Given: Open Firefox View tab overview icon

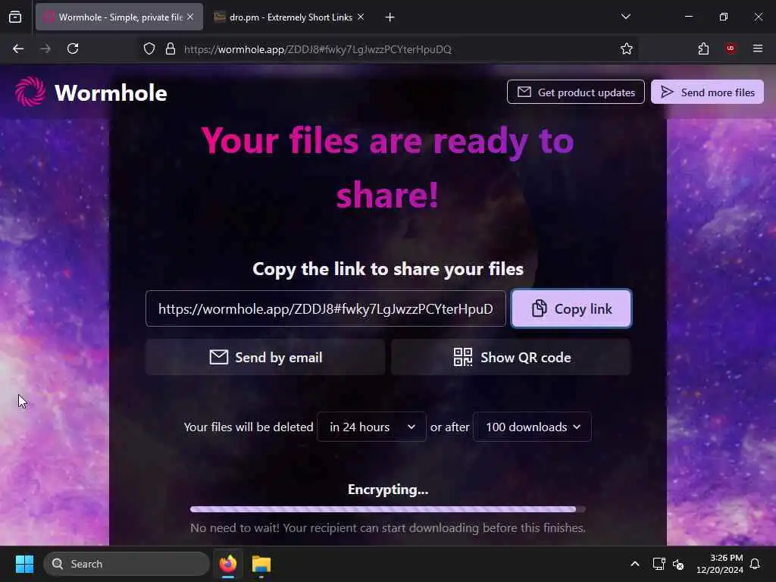Looking at the screenshot, I should click(x=15, y=17).
